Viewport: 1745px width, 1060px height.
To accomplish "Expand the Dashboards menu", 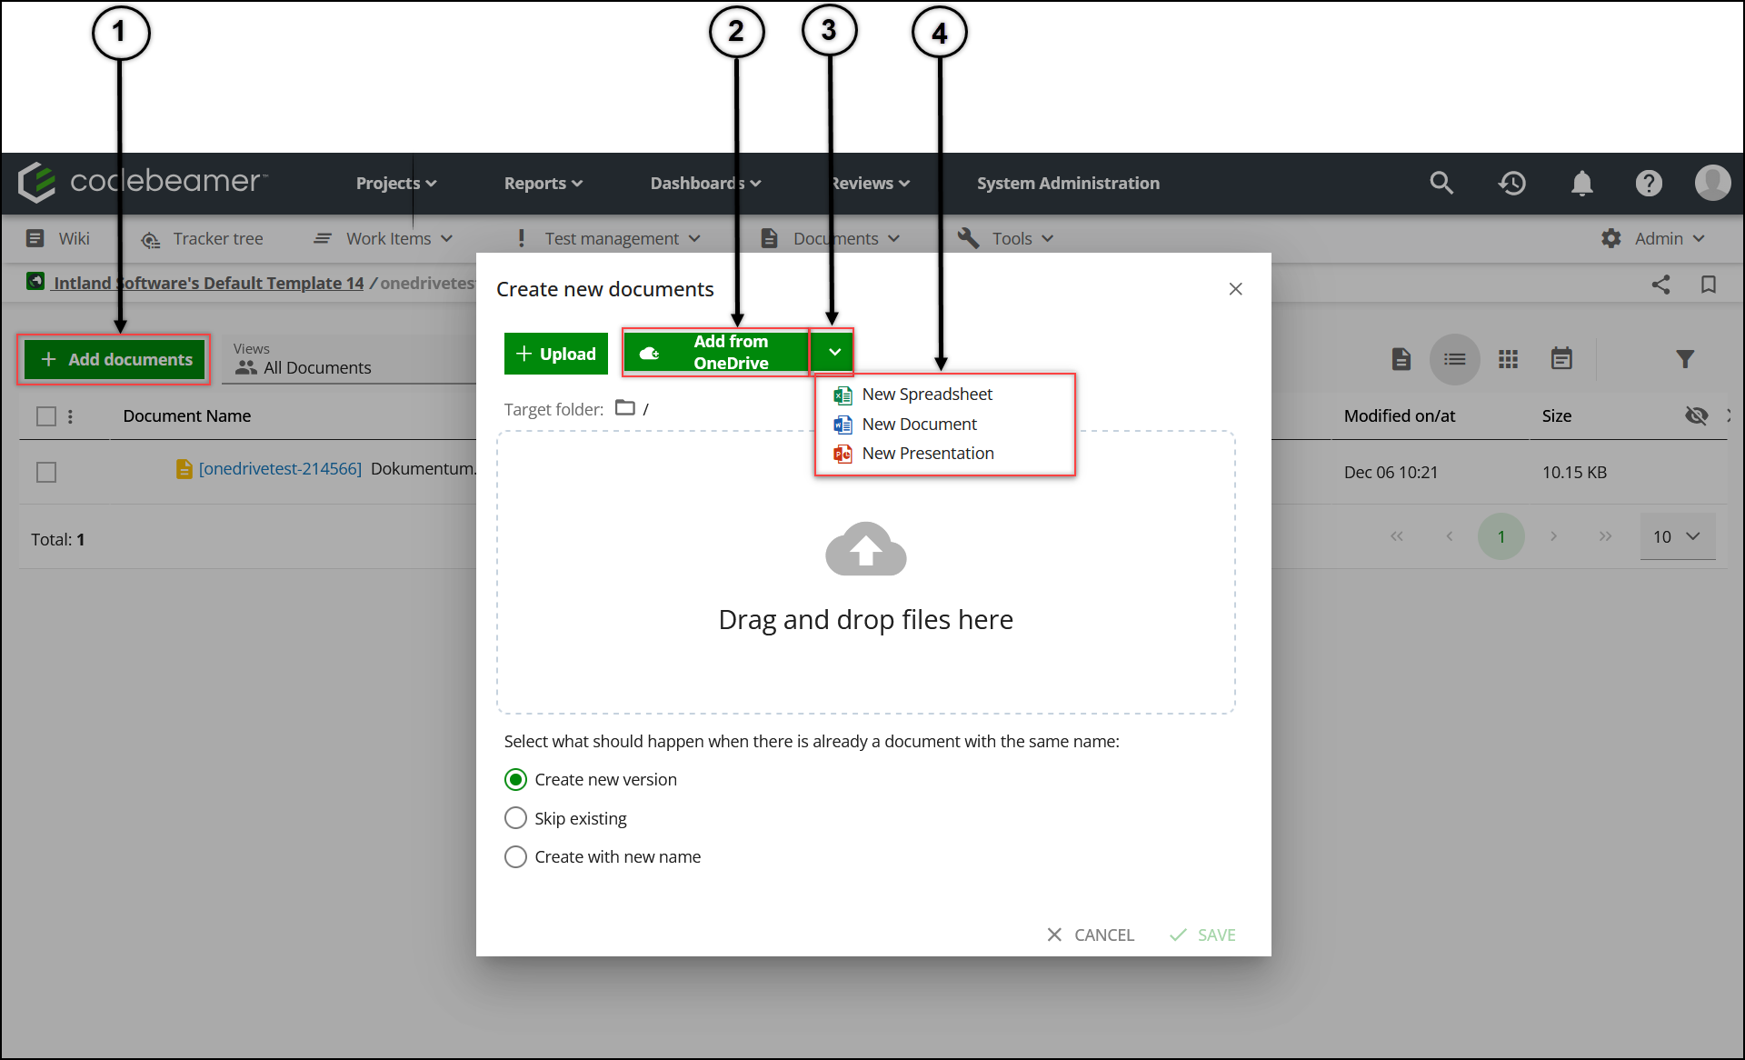I will (x=705, y=183).
